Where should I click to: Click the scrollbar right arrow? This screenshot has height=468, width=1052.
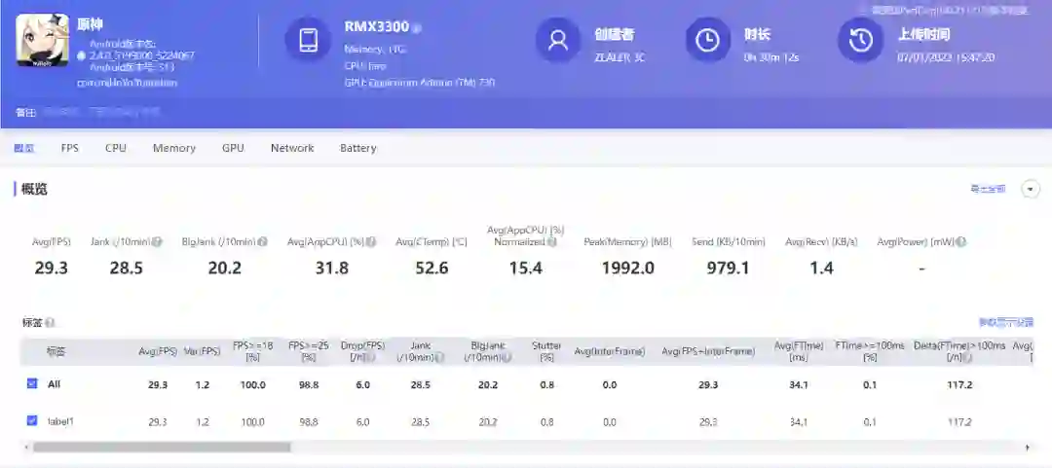click(x=1028, y=448)
